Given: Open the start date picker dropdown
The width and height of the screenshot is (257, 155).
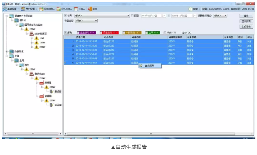Looking at the screenshot, I should (x=163, y=16).
